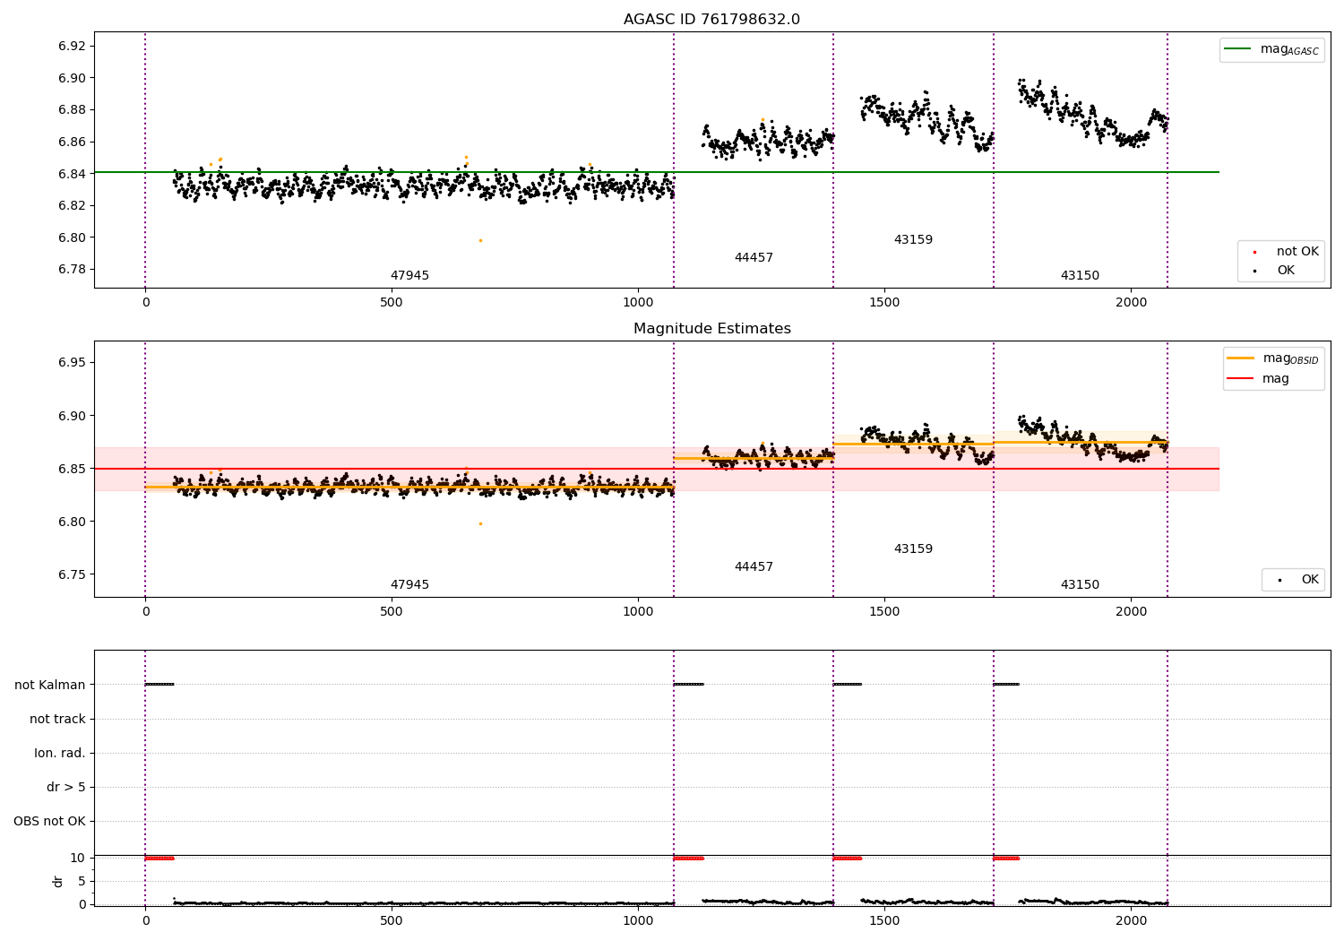Click obsid label 43150 in AGASC plot

(x=1080, y=276)
